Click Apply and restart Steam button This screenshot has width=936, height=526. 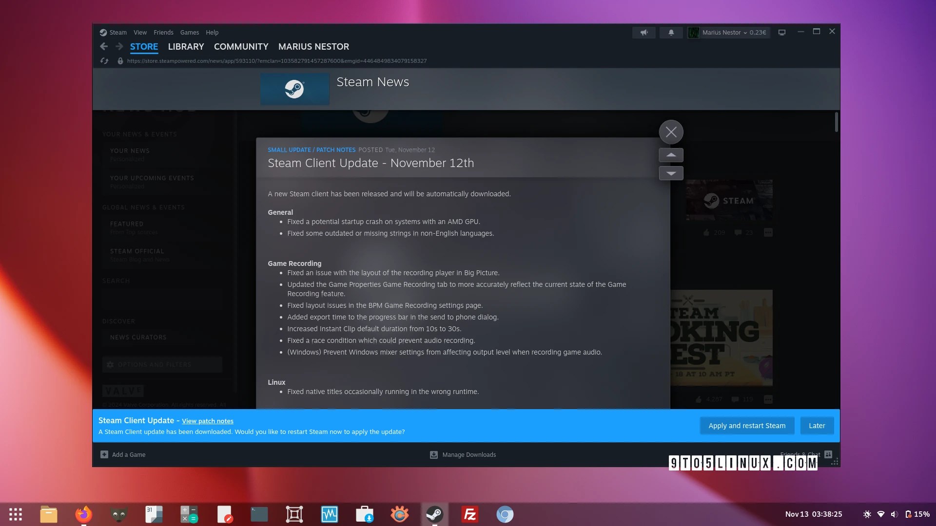pyautogui.click(x=747, y=426)
